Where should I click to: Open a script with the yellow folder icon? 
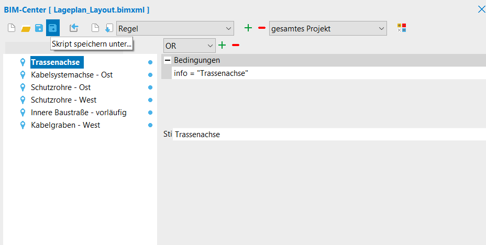click(x=25, y=28)
